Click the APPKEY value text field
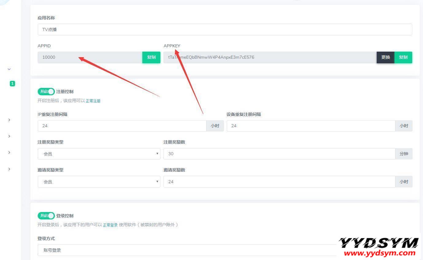 click(x=270, y=57)
